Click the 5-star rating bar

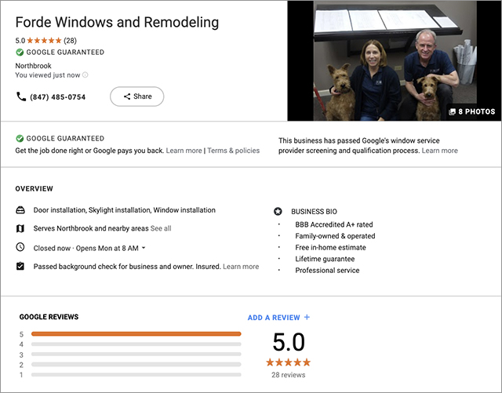(136, 333)
